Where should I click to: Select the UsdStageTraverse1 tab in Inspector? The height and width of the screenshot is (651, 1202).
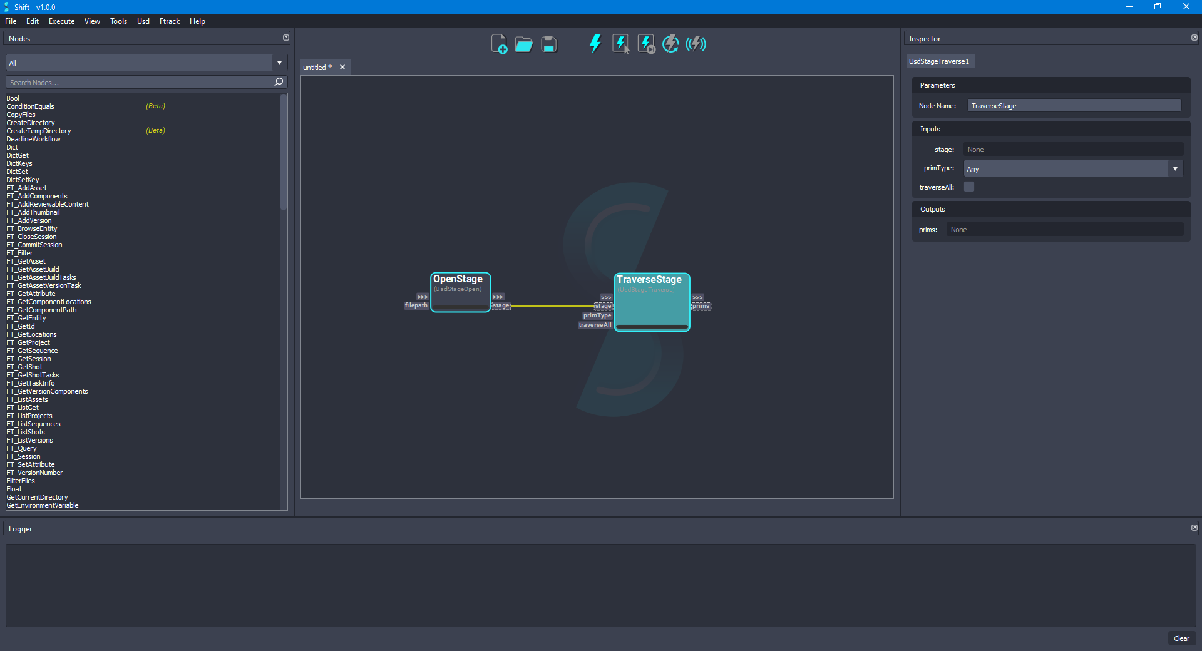940,61
